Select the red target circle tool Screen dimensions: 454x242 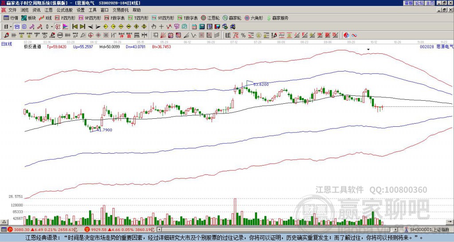[90, 35]
